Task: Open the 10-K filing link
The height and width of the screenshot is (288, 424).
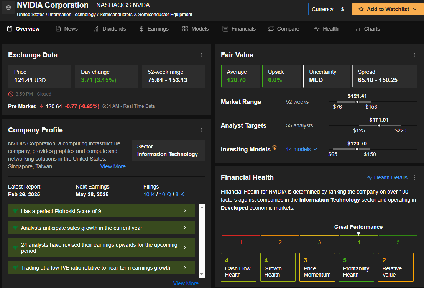Action: pyautogui.click(x=149, y=194)
